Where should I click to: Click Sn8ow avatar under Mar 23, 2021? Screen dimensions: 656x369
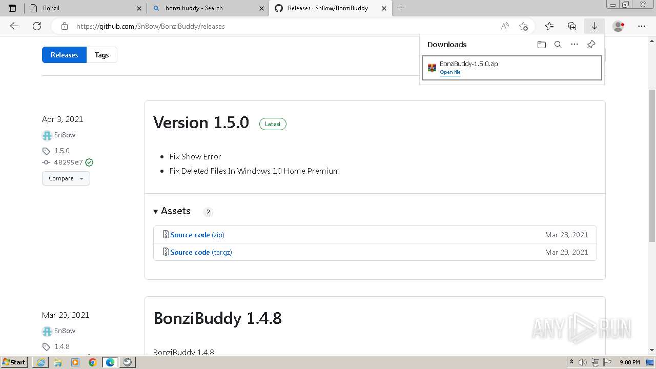[x=47, y=331]
